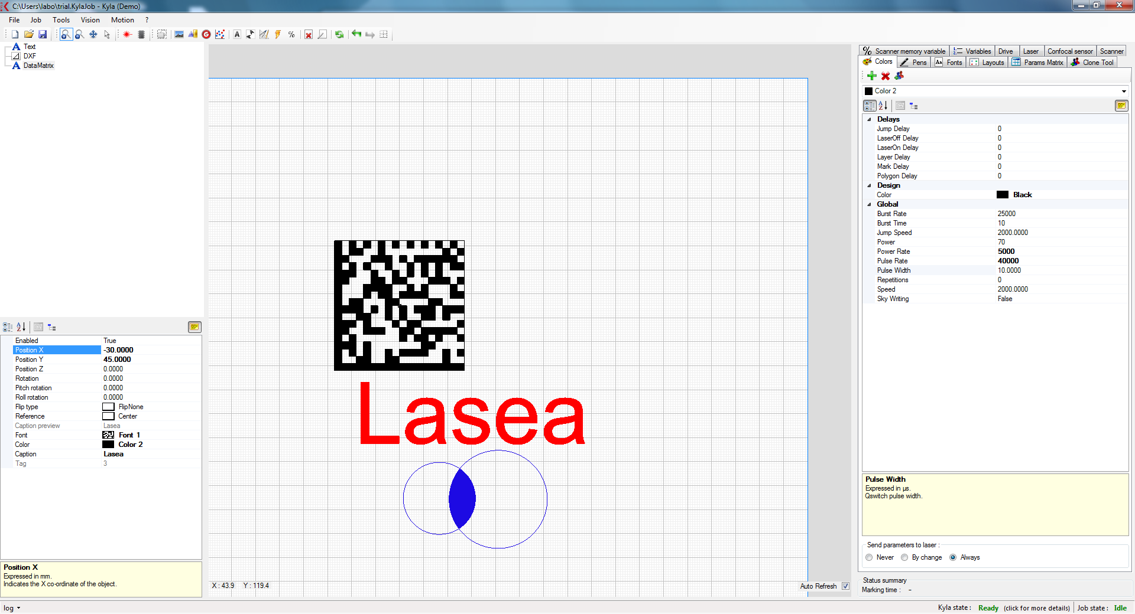This screenshot has width=1135, height=614.
Task: Collapse the Delays property group
Action: click(869, 119)
